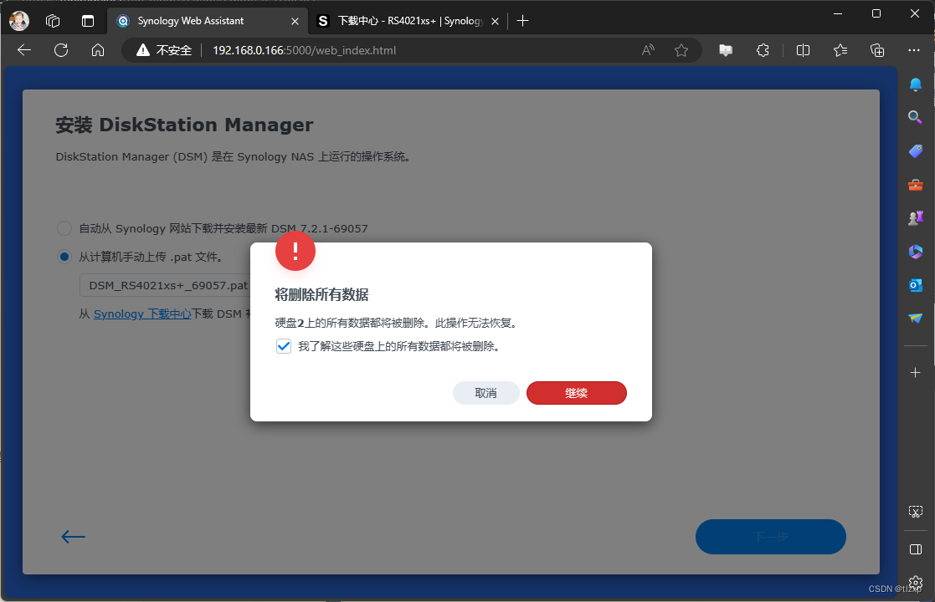The height and width of the screenshot is (602, 935).
Task: Close the Synology Web Assistant tab
Action: click(295, 21)
